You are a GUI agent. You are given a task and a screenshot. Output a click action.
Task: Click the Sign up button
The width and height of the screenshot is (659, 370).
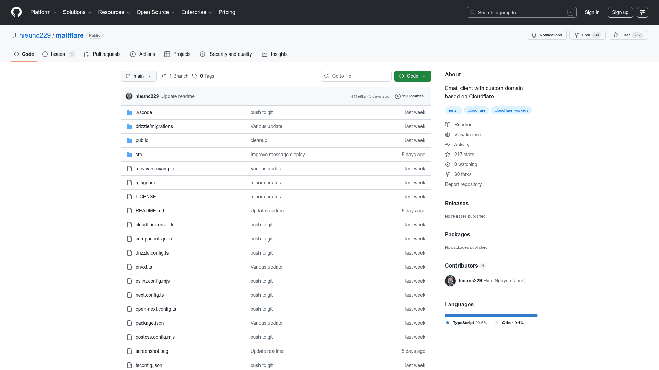pos(620,12)
